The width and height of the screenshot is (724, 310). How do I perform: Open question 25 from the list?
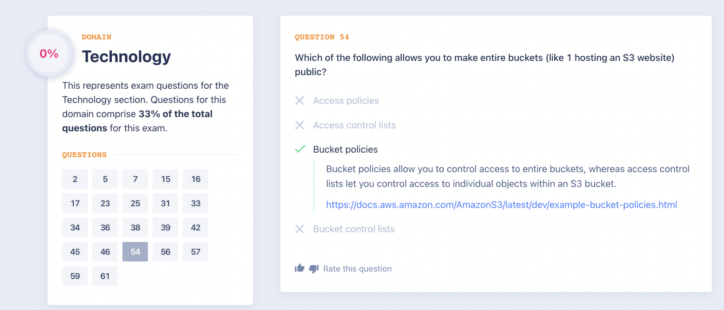point(135,204)
